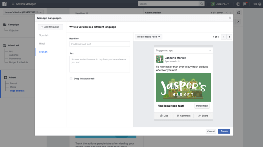Screen dimensions: 263x147
Task: Toggle the Deep link (optional) checkbox
Action: coord(71,79)
